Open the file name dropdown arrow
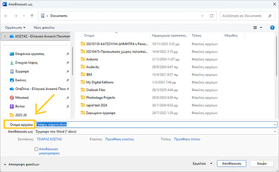 tap(275, 125)
